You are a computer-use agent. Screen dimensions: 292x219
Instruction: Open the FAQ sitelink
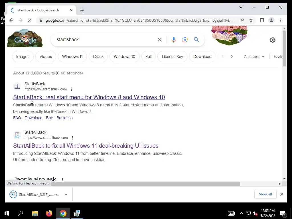(17, 118)
